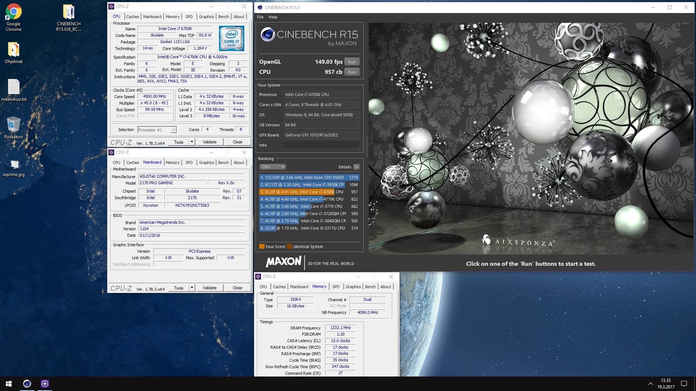Click Close button in top CPU-Z window
The image size is (696, 391).
click(237, 142)
